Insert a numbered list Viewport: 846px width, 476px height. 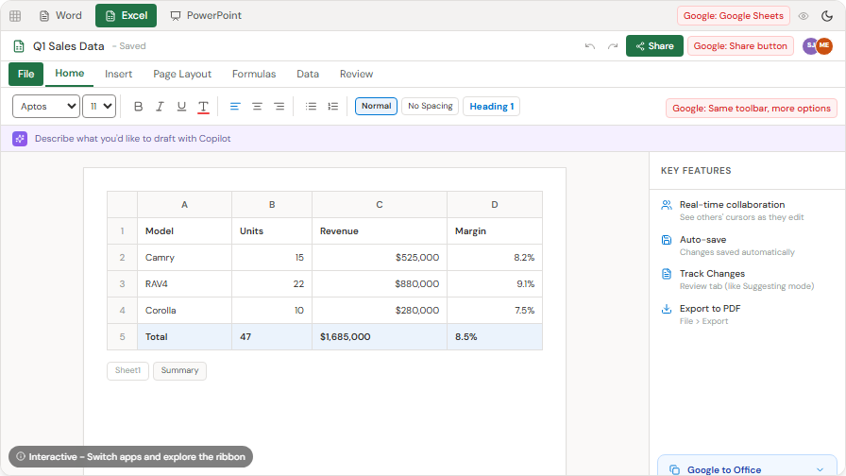[333, 107]
